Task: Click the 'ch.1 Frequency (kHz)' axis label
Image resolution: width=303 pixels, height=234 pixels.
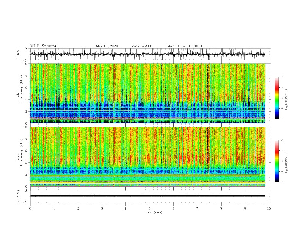Action: pyautogui.click(x=20, y=89)
